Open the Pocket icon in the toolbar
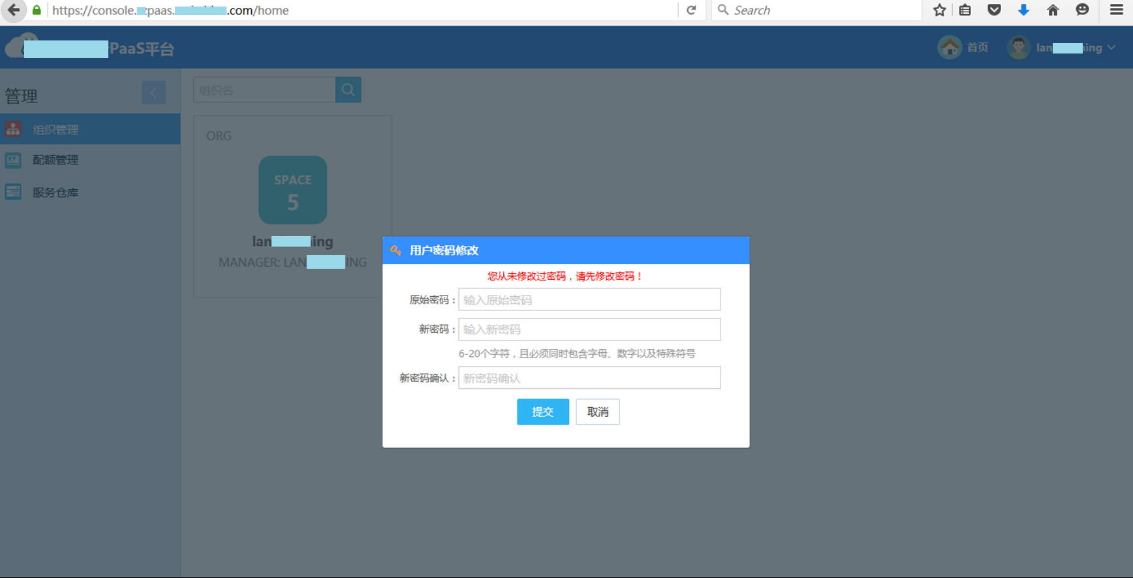 [x=994, y=10]
